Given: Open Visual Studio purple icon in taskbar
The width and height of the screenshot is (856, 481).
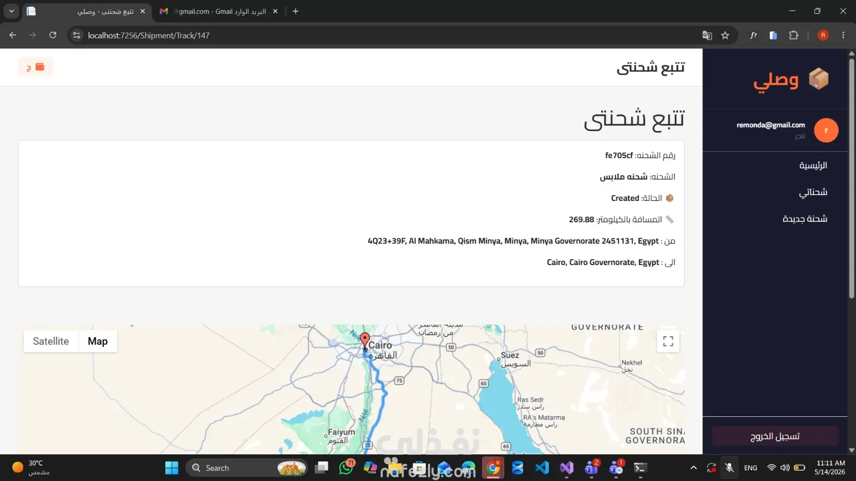Looking at the screenshot, I should point(567,468).
